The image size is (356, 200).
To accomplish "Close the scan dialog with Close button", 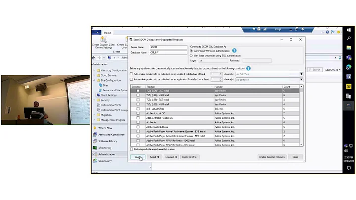I will (x=295, y=157).
